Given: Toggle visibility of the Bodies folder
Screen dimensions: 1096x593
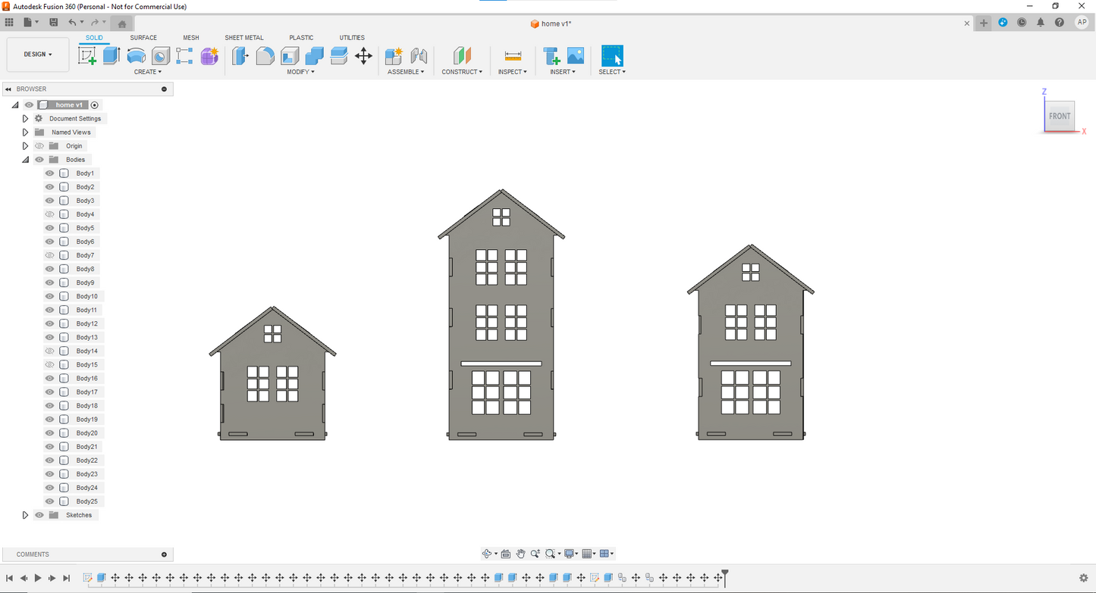Looking at the screenshot, I should pyautogui.click(x=39, y=160).
